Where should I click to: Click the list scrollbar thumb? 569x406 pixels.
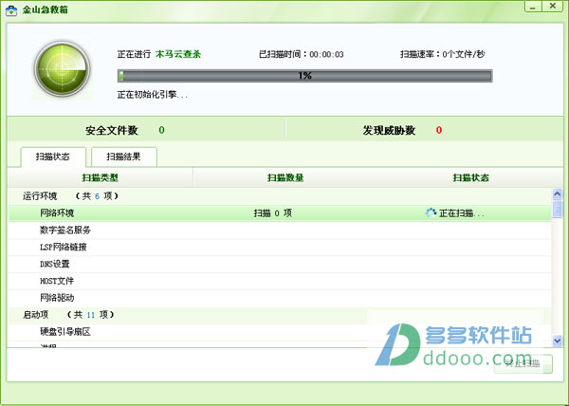pyautogui.click(x=557, y=209)
